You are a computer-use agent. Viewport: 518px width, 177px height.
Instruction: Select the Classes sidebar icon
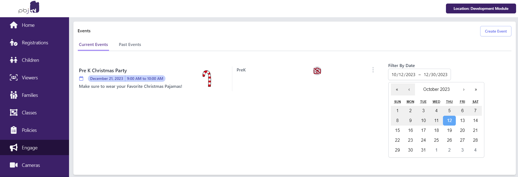(14, 112)
